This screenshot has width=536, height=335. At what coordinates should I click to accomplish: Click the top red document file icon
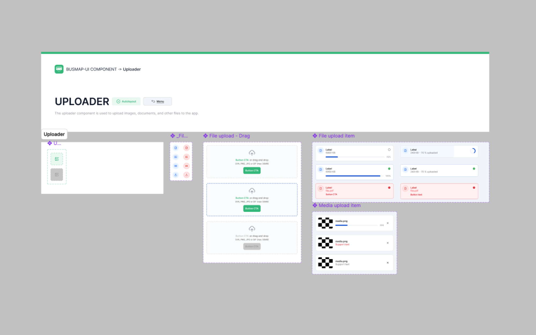(187, 148)
